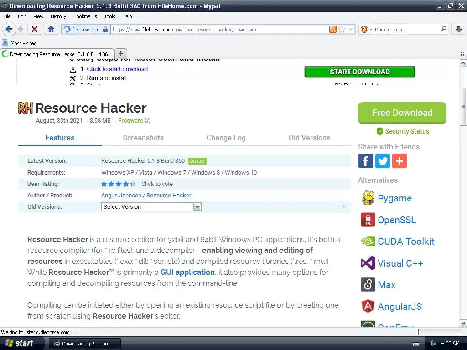Open the Max alternative link
Image resolution: width=467 pixels, height=350 pixels.
[387, 285]
